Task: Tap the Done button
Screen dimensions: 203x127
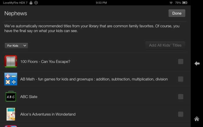Action: pyautogui.click(x=177, y=13)
